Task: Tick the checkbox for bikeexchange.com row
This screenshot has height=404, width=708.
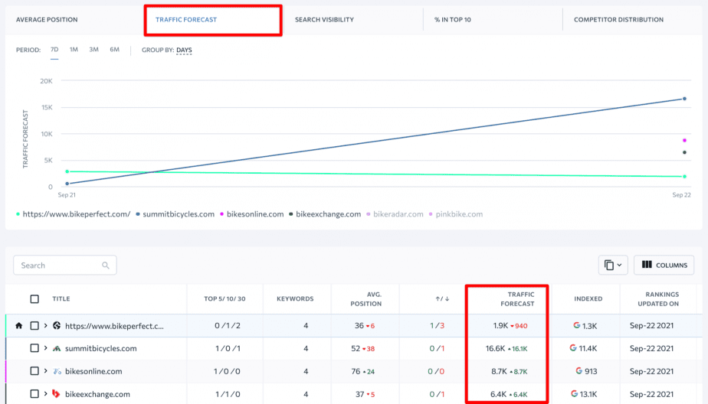Action: click(x=34, y=393)
